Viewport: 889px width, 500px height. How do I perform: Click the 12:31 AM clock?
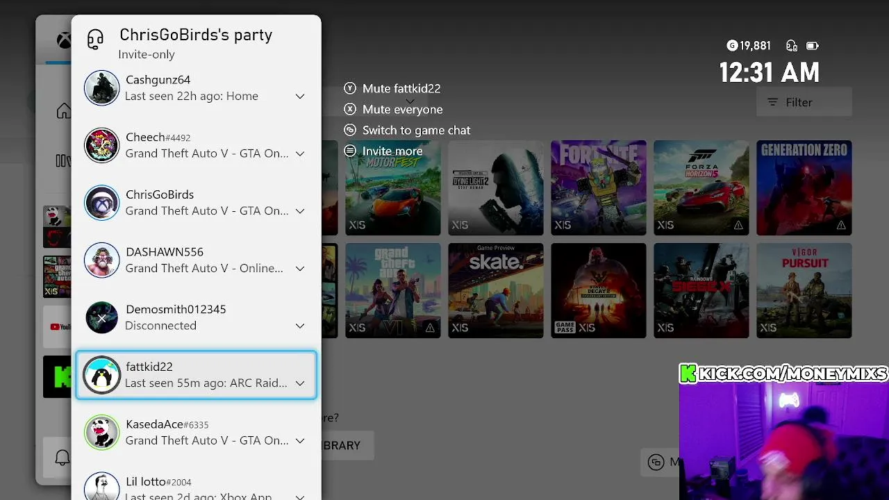click(769, 72)
